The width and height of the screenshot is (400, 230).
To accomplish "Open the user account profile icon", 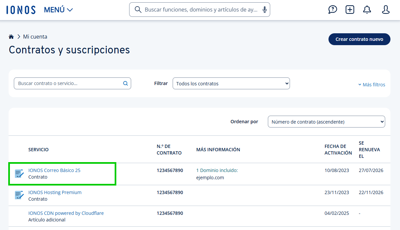I will pyautogui.click(x=386, y=10).
